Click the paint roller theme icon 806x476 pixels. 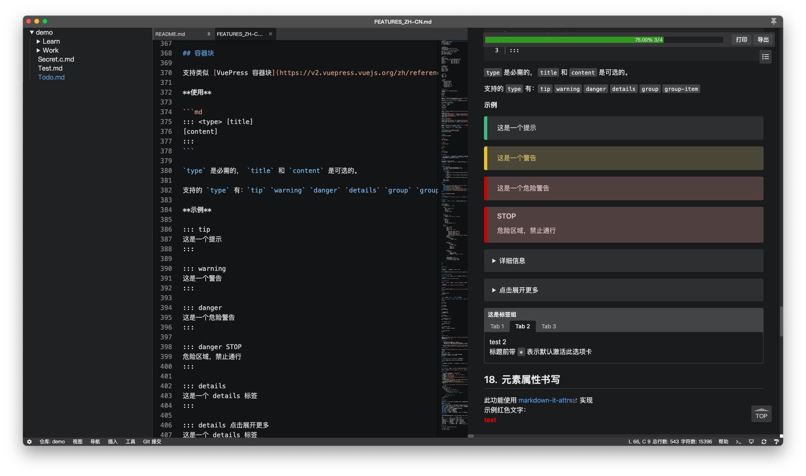click(776, 441)
